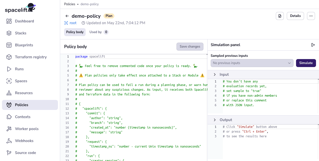Expand the Output section chevron
The height and width of the screenshot is (161, 319).
coord(215,120)
